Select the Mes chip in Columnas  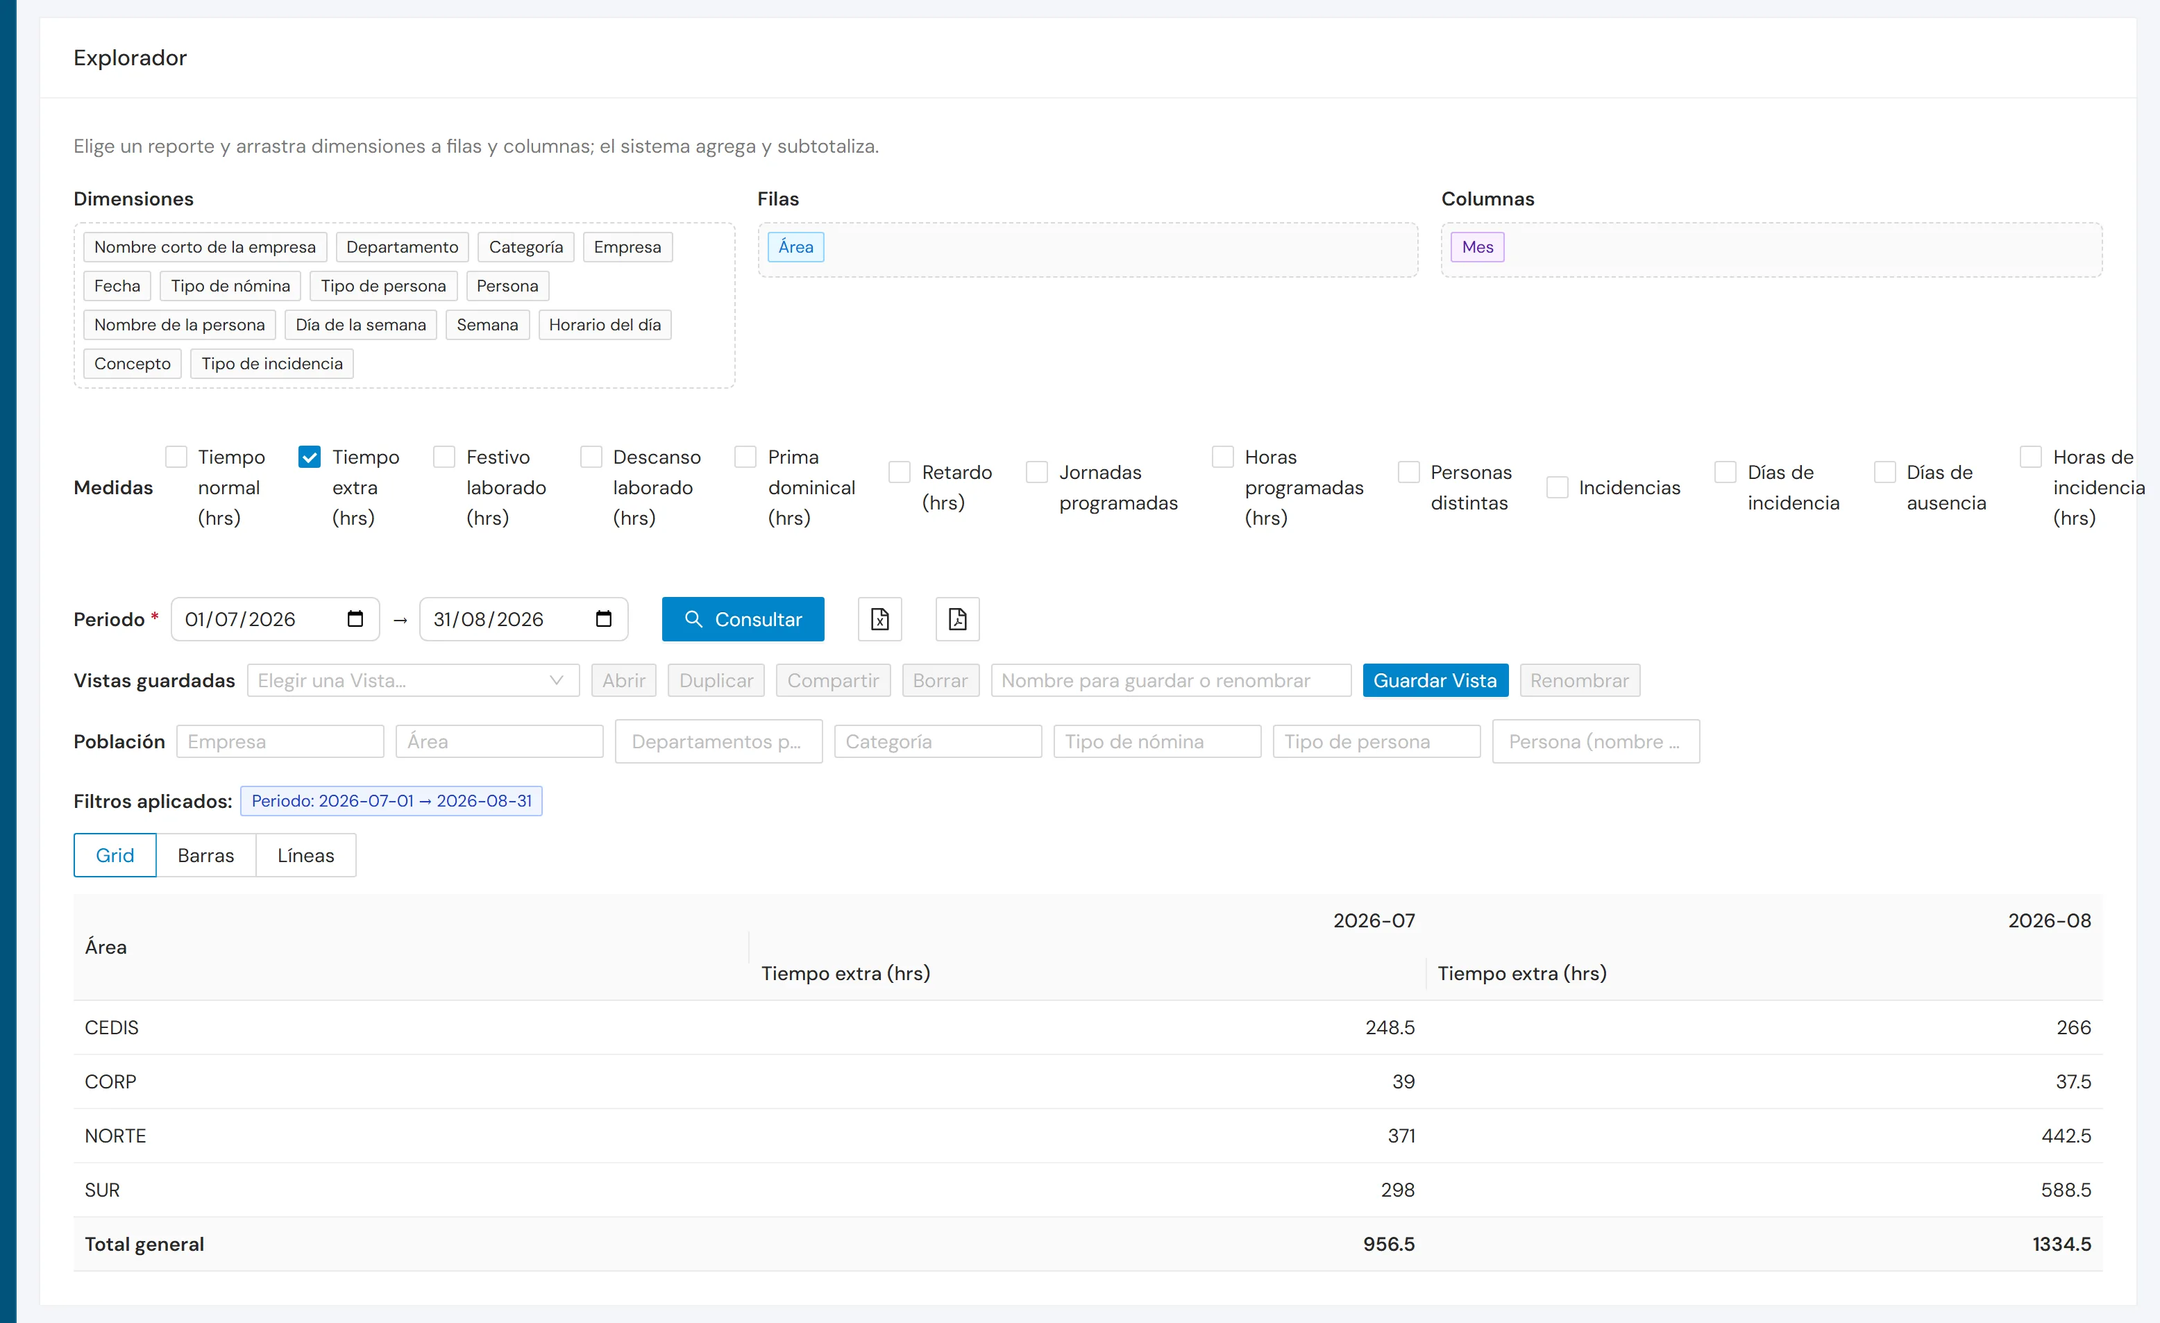coord(1478,247)
